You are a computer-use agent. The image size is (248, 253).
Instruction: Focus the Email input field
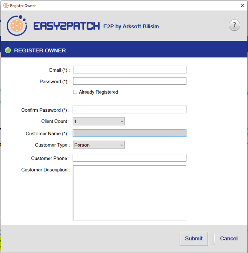tap(129, 70)
